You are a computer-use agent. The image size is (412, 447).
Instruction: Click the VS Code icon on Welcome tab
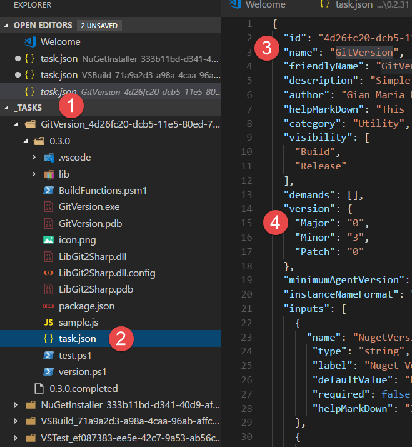(235, 4)
